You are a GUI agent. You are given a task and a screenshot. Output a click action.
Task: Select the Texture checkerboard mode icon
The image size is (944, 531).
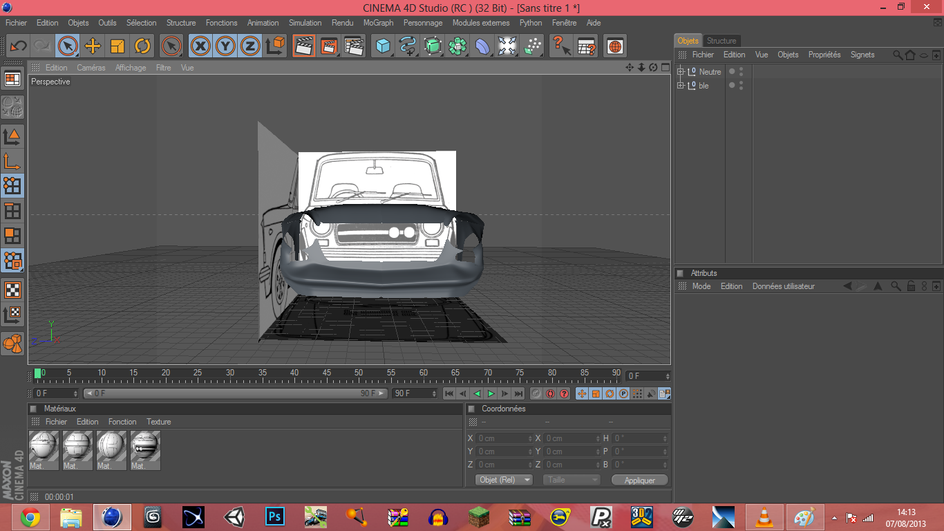tap(12, 289)
